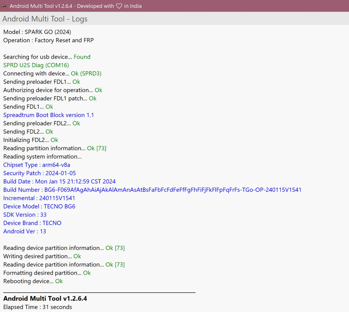This screenshot has width=349, height=312.
Task: Click 'Reading partition information... Ok [73]' line
Action: coord(55,148)
